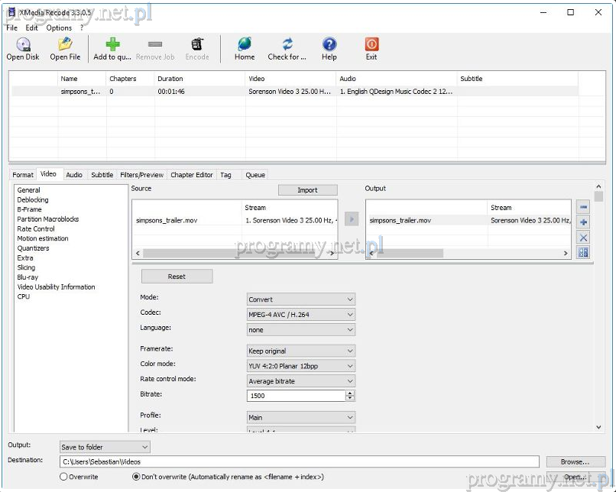Screen dimensions: 616x492
Task: Open Help from the toolbar
Action: coord(329,46)
